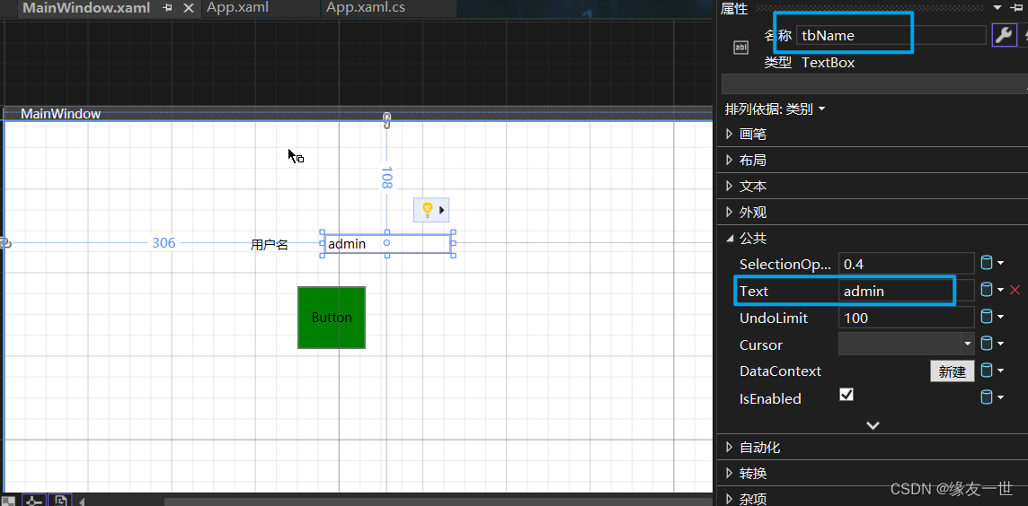Click the lightbulb quick actions icon

(x=427, y=210)
